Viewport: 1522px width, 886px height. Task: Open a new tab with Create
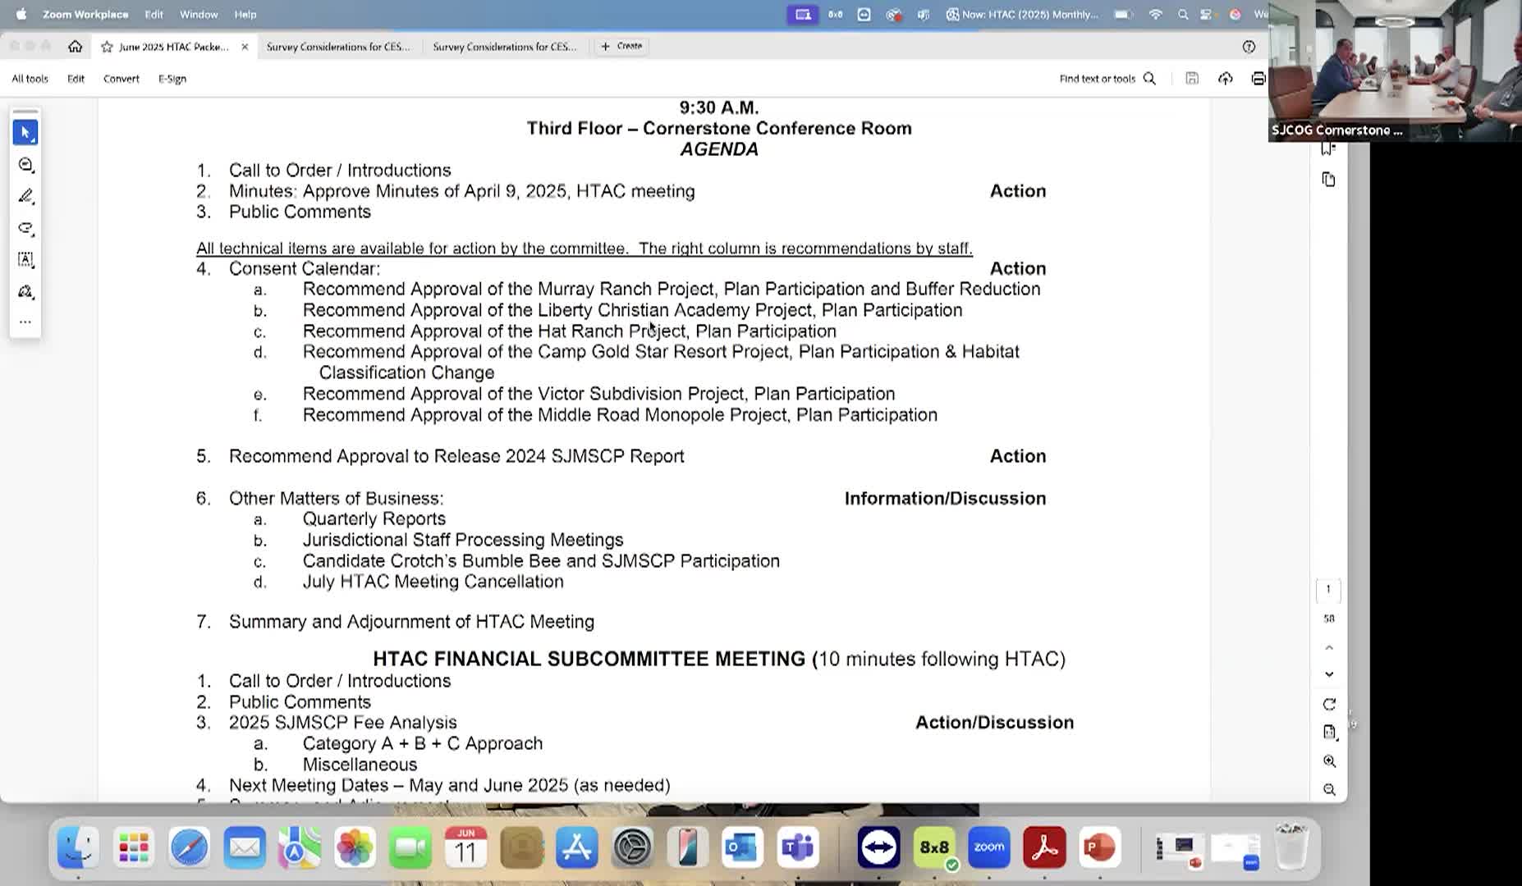pyautogui.click(x=621, y=47)
